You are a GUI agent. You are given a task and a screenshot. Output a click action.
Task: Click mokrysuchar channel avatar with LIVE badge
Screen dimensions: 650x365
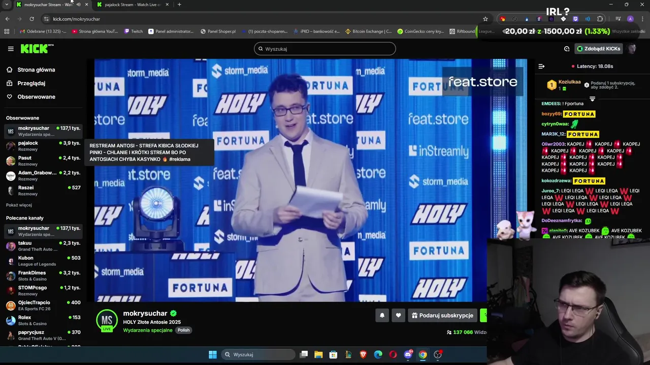pyautogui.click(x=107, y=320)
